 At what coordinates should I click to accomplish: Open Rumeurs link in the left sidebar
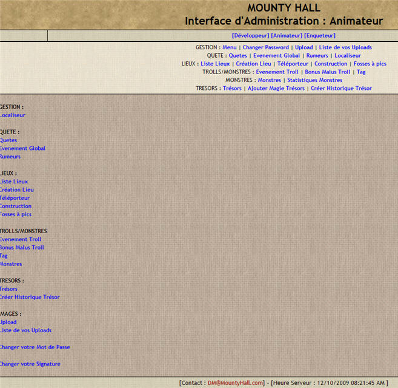click(10, 157)
